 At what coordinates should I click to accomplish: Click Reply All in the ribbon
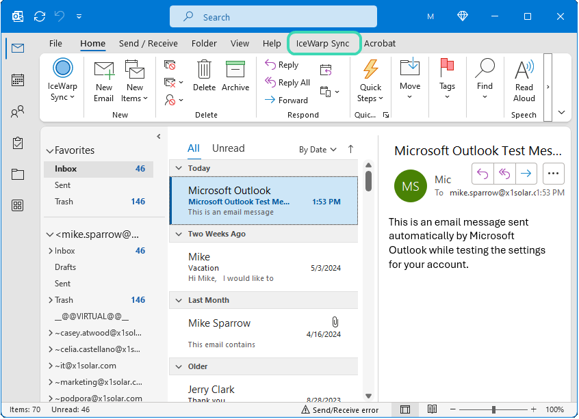[x=287, y=82]
